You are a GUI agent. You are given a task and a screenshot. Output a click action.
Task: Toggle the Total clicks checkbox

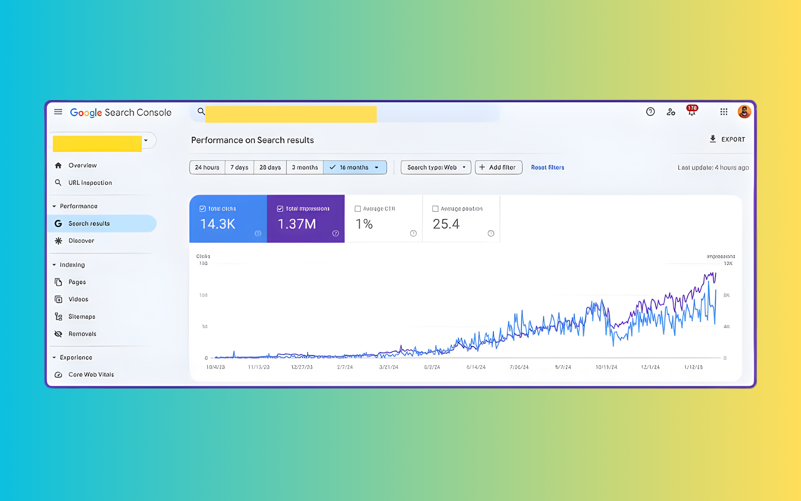[202, 209]
